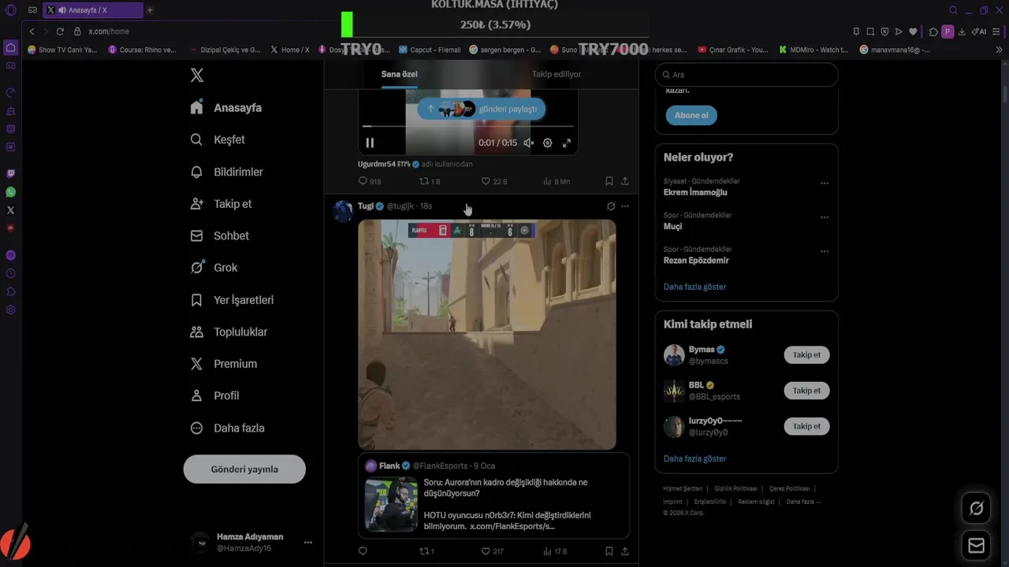Click Gönderi yayınla button
Viewport: 1009px width, 567px height.
point(244,469)
